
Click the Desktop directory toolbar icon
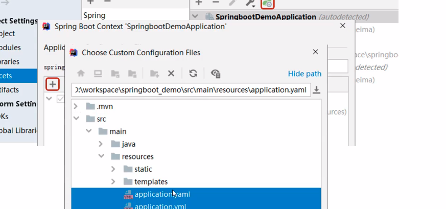tap(98, 73)
